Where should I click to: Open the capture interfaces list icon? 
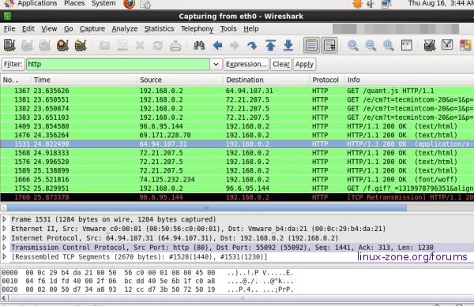point(9,46)
